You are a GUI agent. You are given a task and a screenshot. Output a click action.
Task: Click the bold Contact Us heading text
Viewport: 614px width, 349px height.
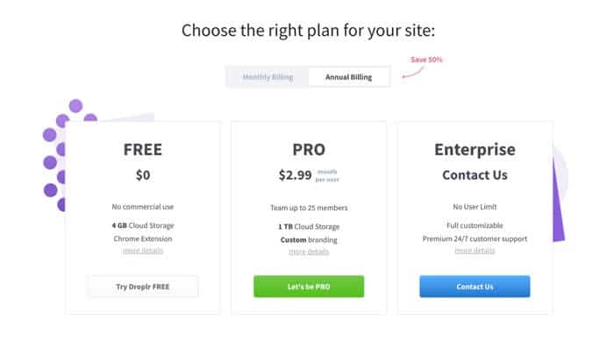475,174
